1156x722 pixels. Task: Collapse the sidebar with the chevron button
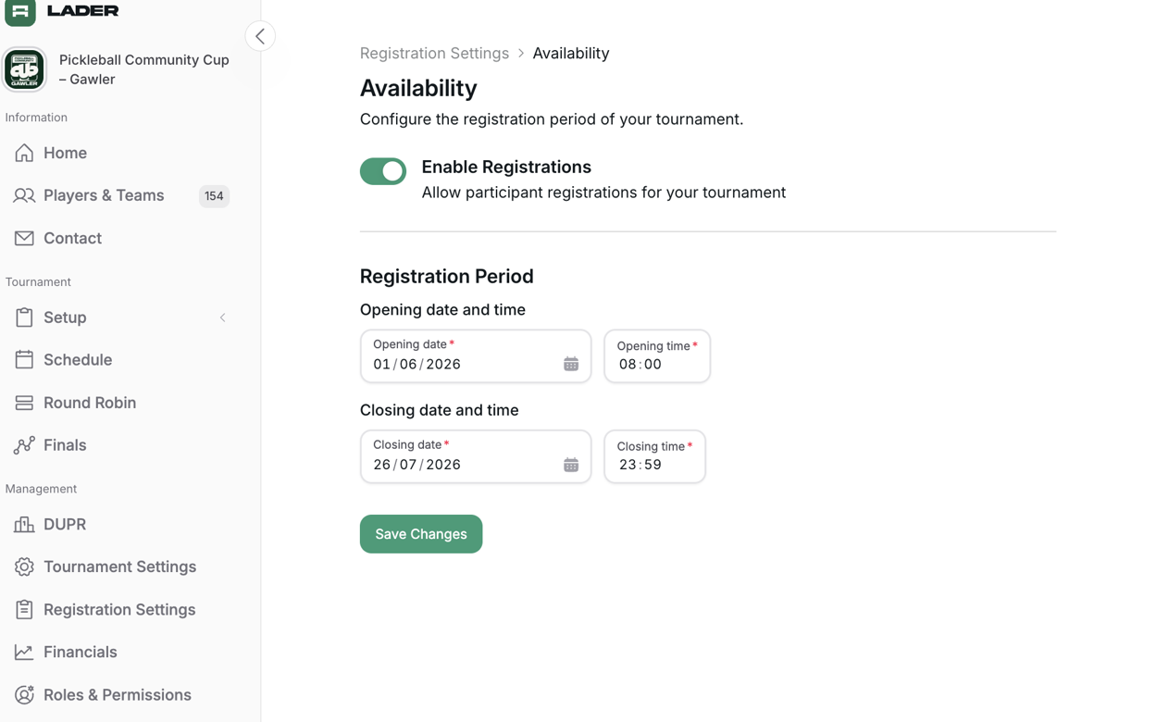point(260,36)
